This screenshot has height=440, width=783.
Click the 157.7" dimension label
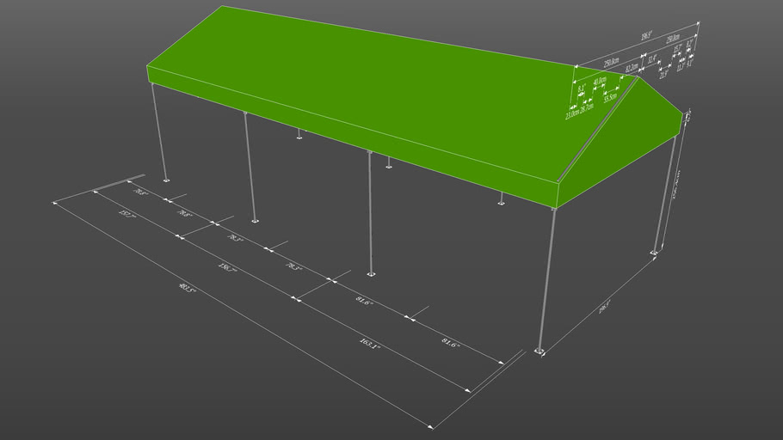click(x=127, y=215)
